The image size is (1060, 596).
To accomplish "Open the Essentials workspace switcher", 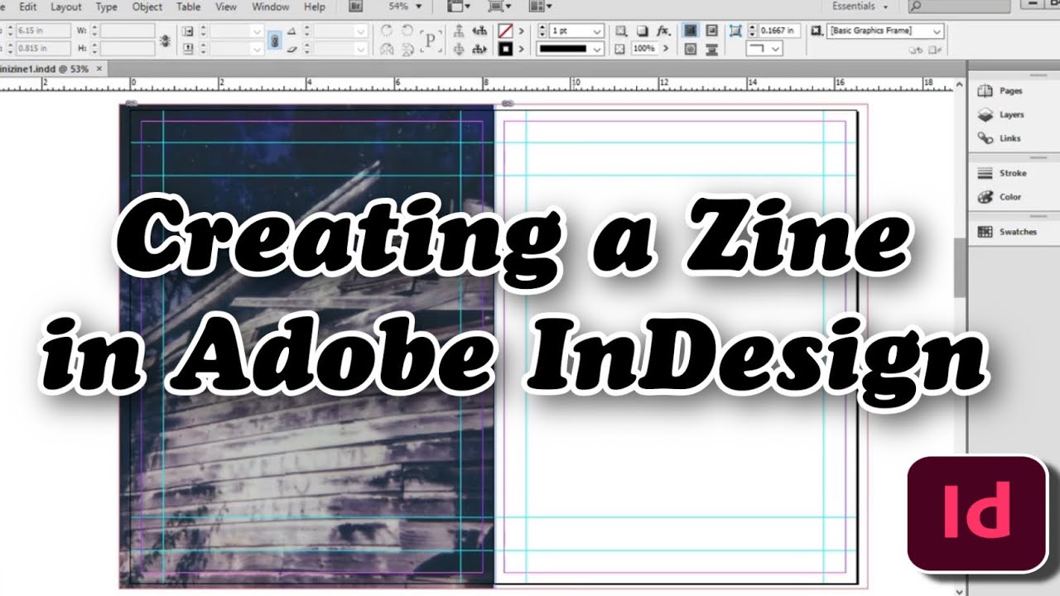I will coord(860,7).
